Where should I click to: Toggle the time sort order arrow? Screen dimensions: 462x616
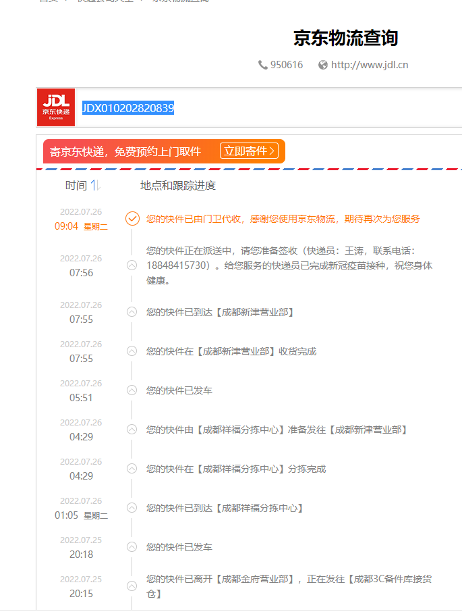(x=95, y=185)
